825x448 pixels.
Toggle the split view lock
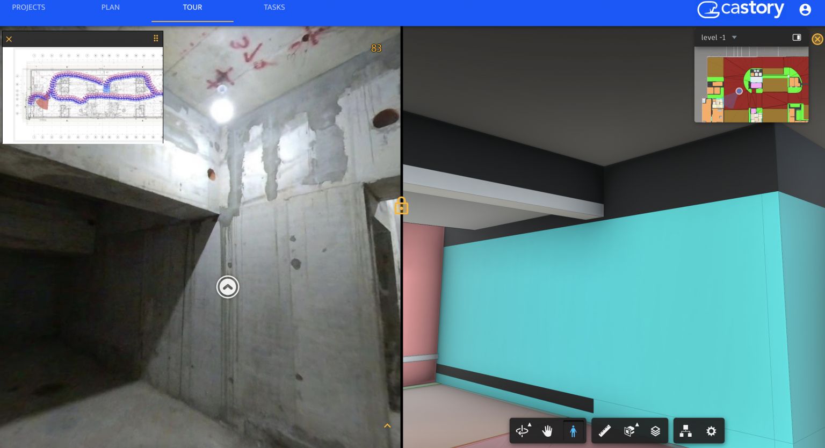pyautogui.click(x=401, y=206)
